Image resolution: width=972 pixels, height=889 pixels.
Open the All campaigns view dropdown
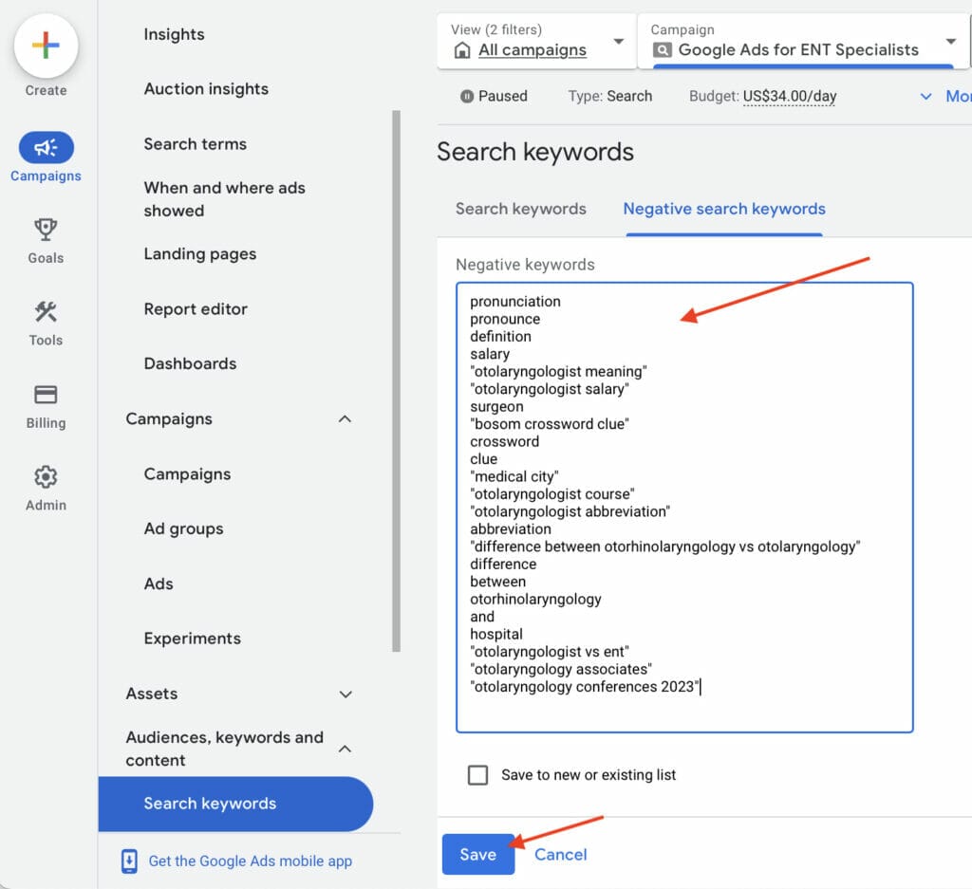pyautogui.click(x=619, y=42)
